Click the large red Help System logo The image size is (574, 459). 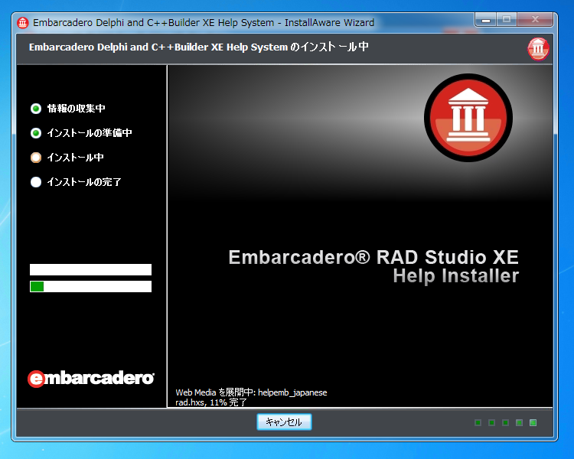click(468, 118)
